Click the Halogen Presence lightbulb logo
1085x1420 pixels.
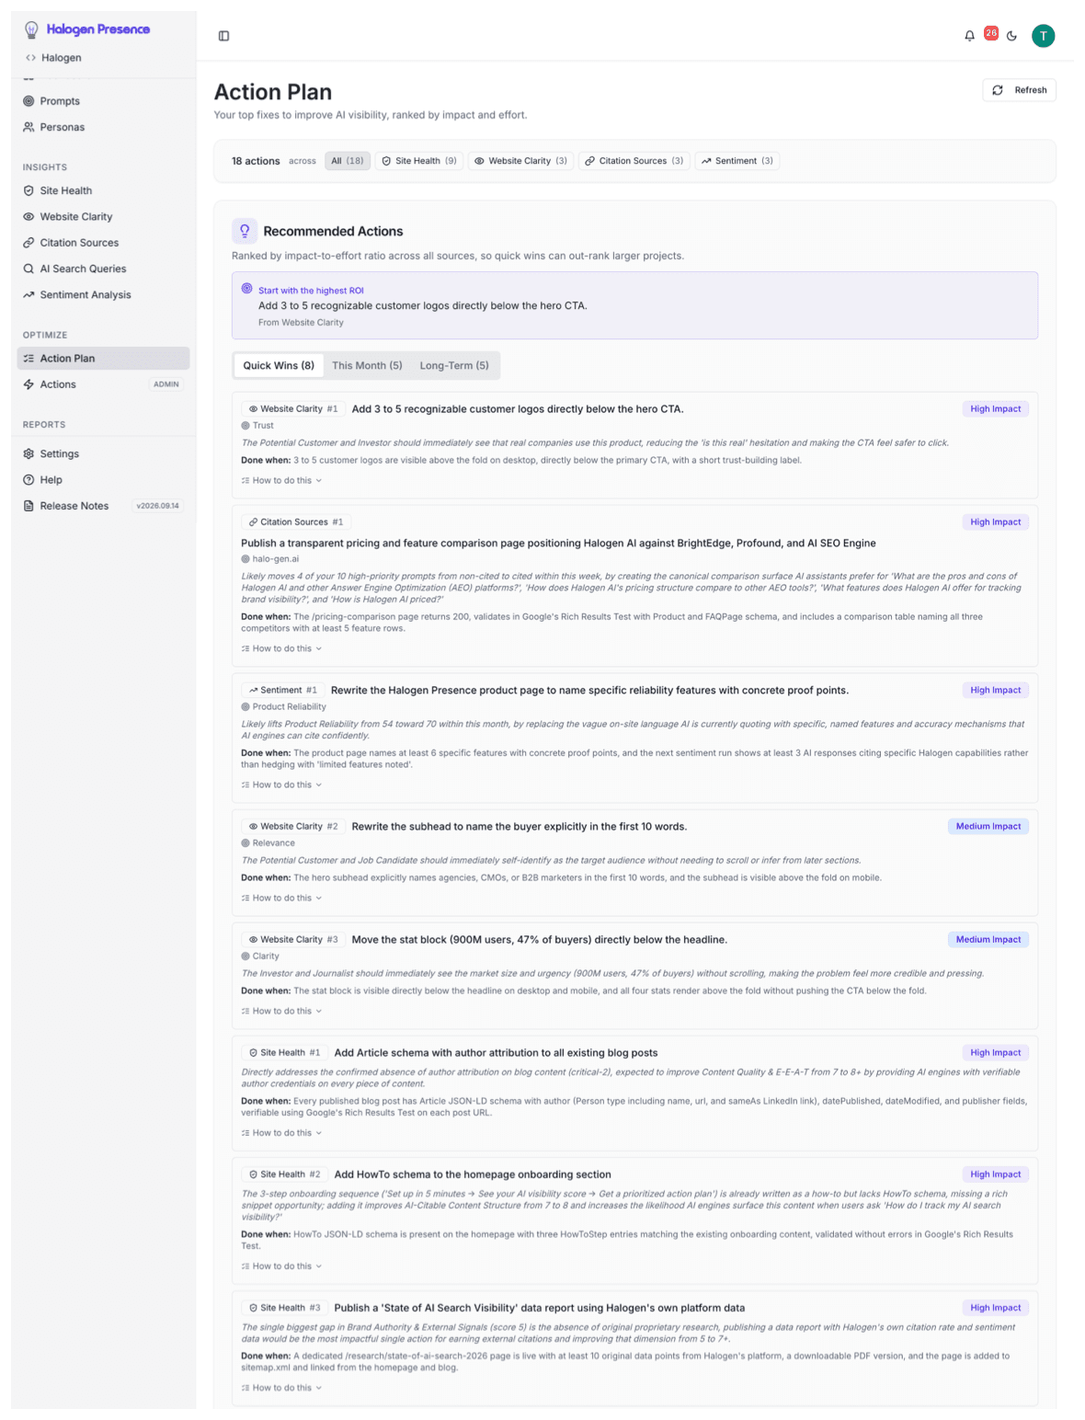coord(31,29)
